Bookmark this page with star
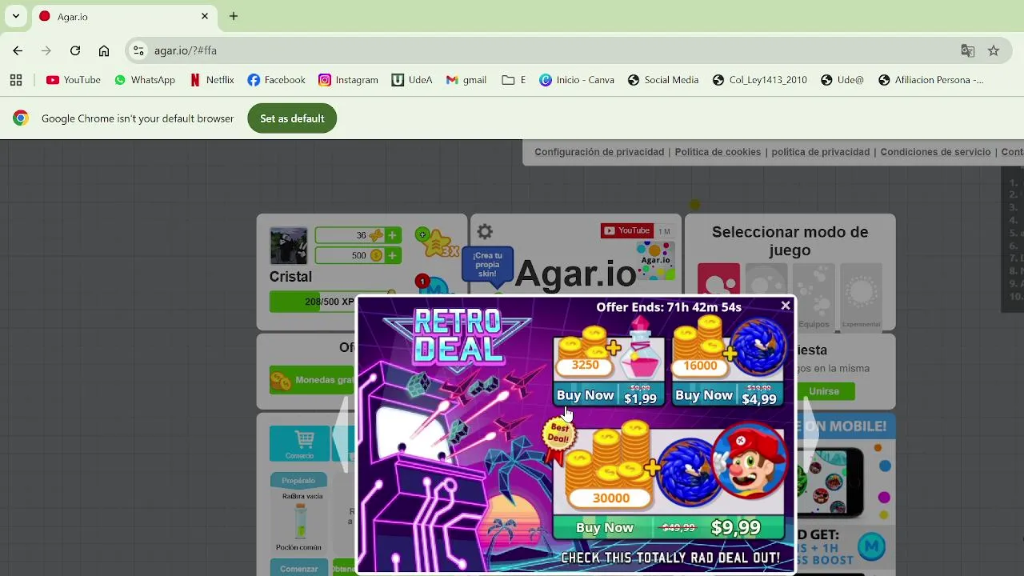Image resolution: width=1024 pixels, height=576 pixels. tap(994, 50)
